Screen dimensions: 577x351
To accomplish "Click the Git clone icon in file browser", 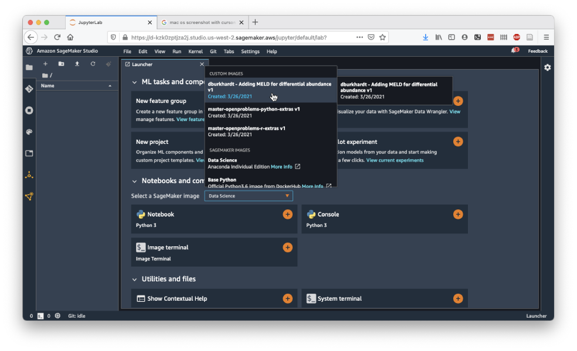I will point(108,64).
